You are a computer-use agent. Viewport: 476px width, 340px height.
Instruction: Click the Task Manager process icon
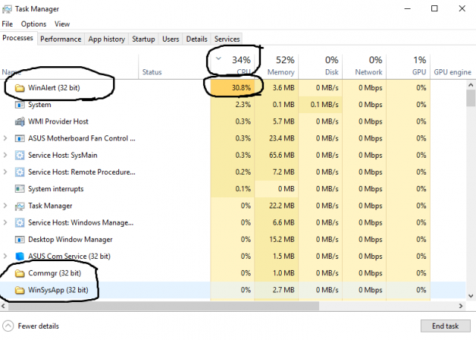19,205
